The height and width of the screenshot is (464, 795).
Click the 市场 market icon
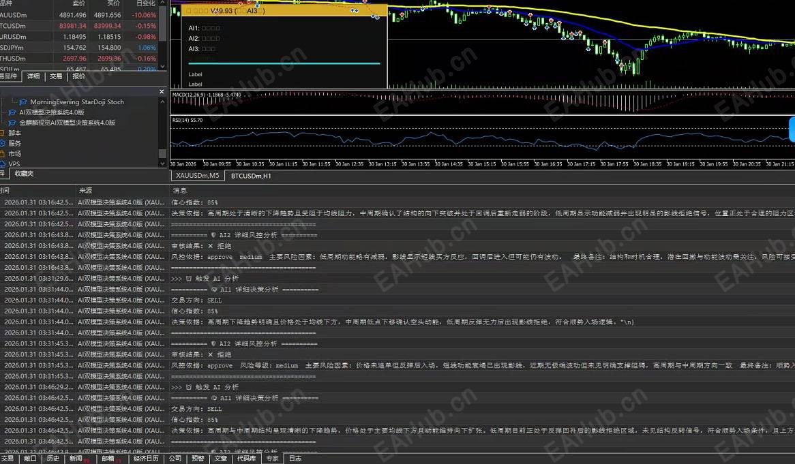click(x=2, y=153)
